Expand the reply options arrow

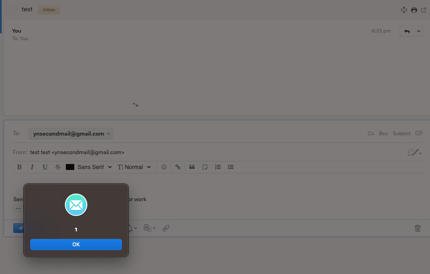click(419, 31)
